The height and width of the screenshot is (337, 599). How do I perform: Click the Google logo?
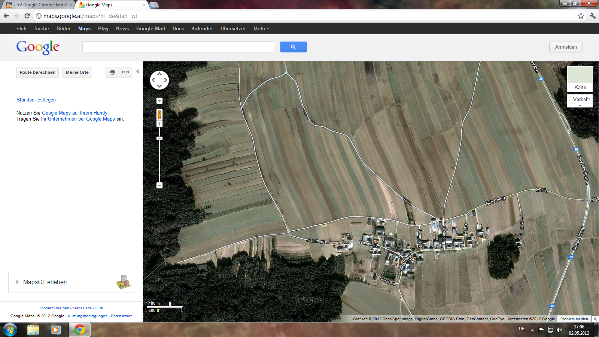[37, 47]
